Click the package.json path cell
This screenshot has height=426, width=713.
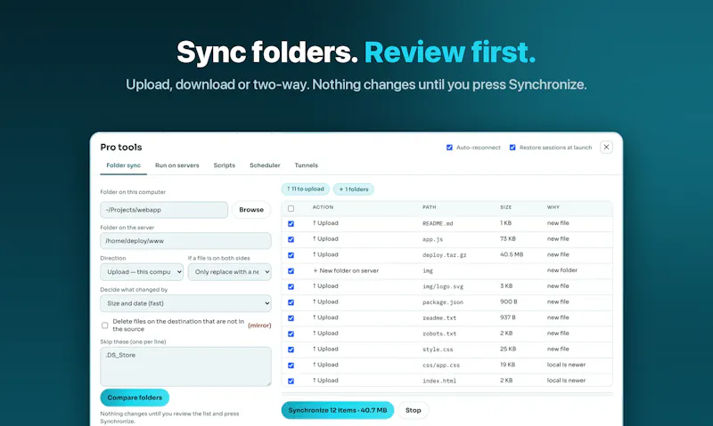click(x=443, y=302)
